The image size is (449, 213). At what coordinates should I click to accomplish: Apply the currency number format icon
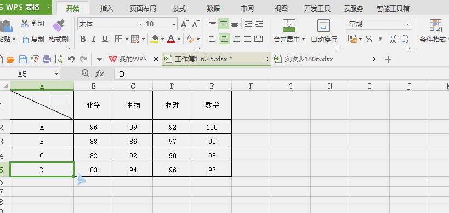click(353, 39)
